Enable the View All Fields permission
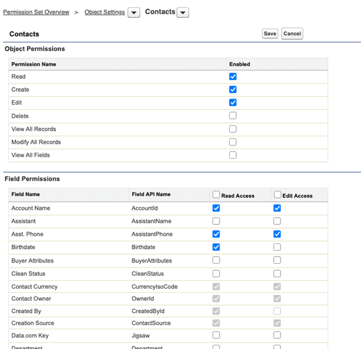This screenshot has width=361, height=349. coord(233,155)
